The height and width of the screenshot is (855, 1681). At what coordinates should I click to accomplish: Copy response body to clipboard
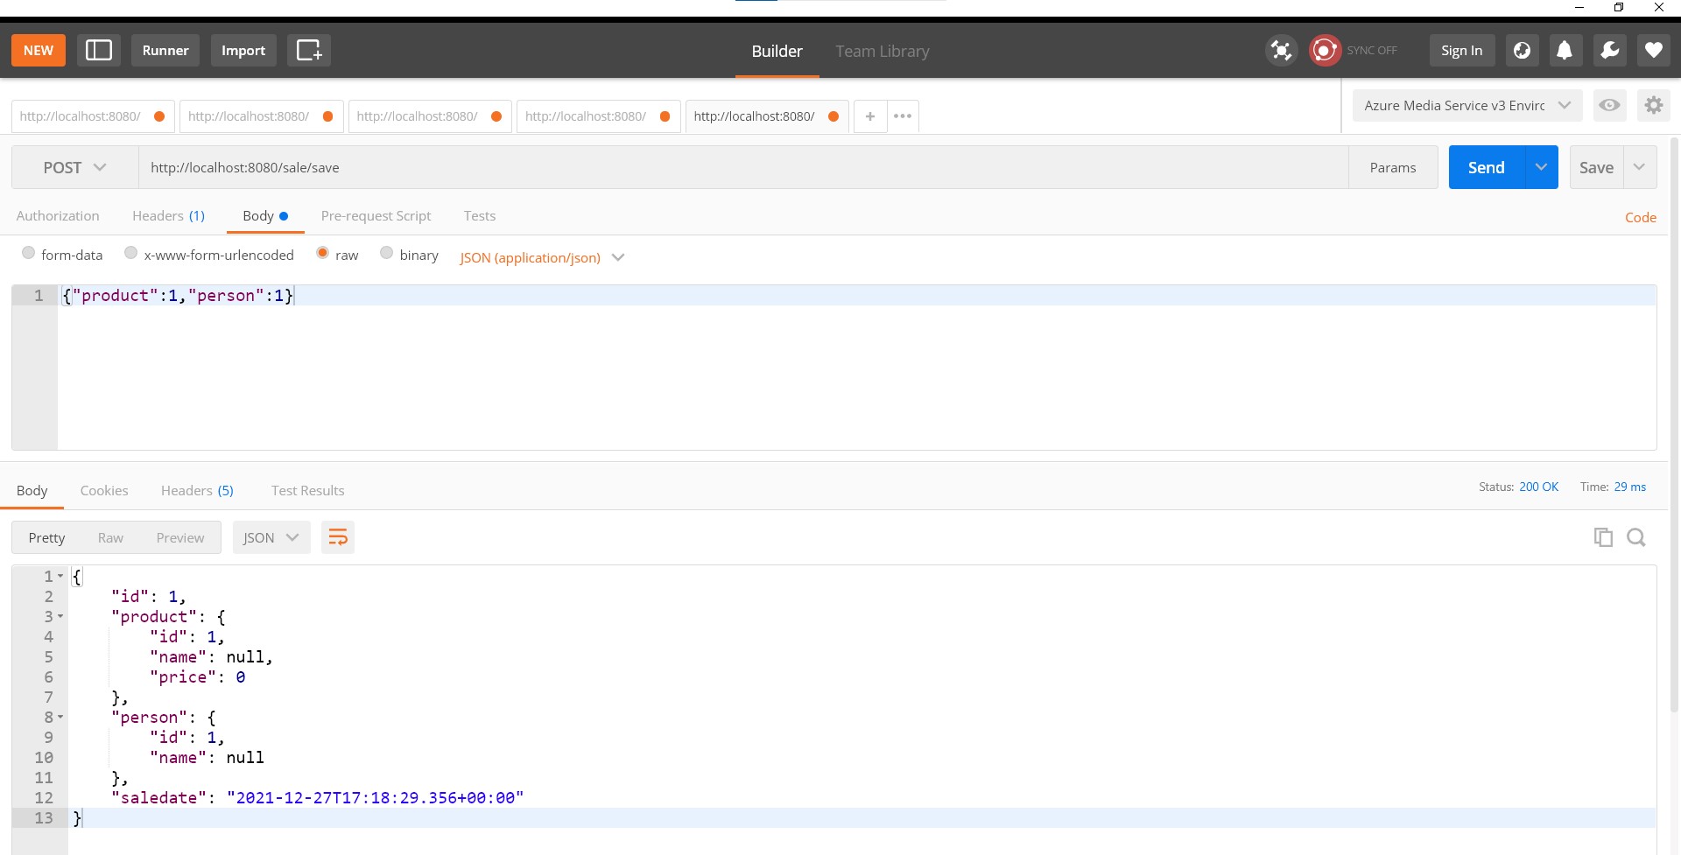1603,537
